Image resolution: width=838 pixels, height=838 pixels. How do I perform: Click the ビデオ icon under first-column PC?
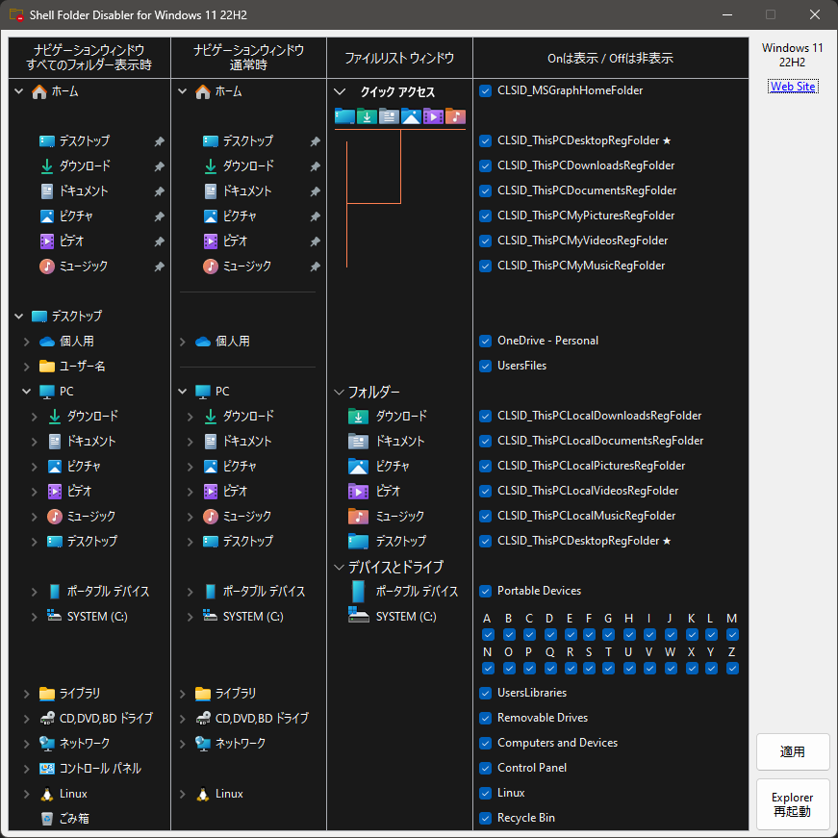tap(55, 491)
